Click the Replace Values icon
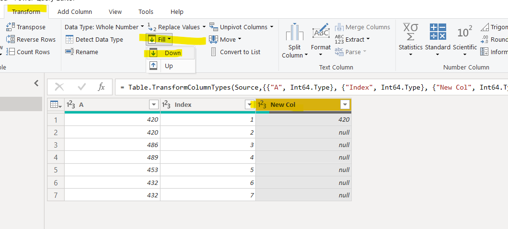This screenshot has height=229, width=508. click(151, 26)
